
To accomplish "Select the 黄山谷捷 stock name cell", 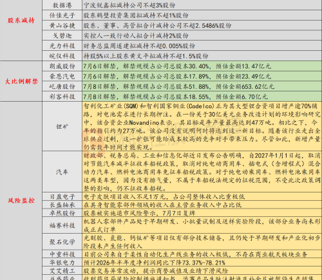I will coord(62,26).
